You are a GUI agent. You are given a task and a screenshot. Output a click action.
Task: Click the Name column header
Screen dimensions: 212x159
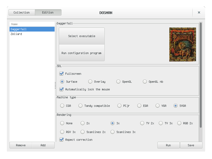tap(32, 24)
